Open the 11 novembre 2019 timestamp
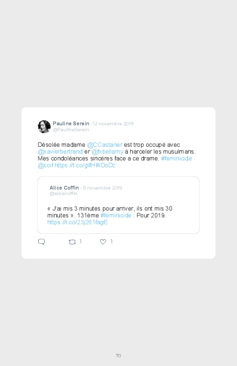Image resolution: width=237 pixels, height=366 pixels. click(103, 188)
